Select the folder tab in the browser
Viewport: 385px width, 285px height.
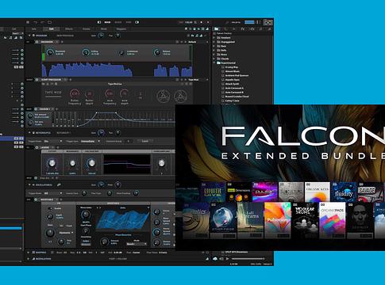point(217,29)
